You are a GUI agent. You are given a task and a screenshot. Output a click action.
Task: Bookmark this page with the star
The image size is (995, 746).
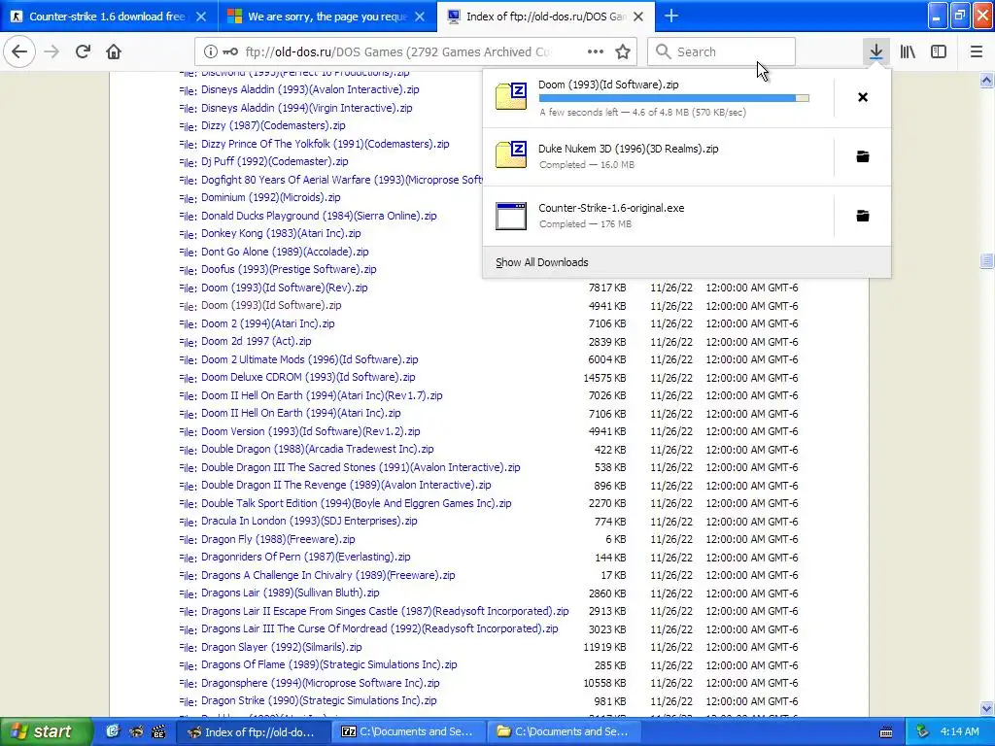tap(623, 51)
